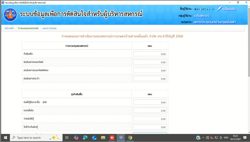Show hidden system tray icons chevron
The width and height of the screenshot is (250, 142).
coord(203,138)
